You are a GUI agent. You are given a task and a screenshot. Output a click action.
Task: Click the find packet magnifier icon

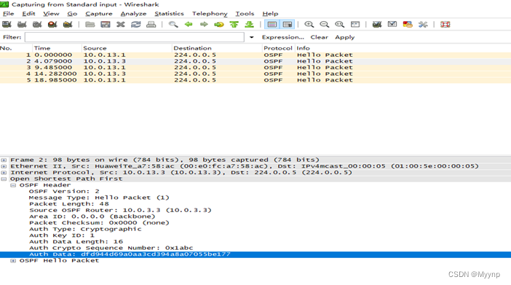click(173, 25)
